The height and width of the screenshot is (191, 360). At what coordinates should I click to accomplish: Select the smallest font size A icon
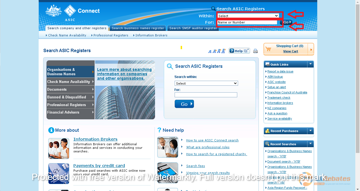pos(210,52)
